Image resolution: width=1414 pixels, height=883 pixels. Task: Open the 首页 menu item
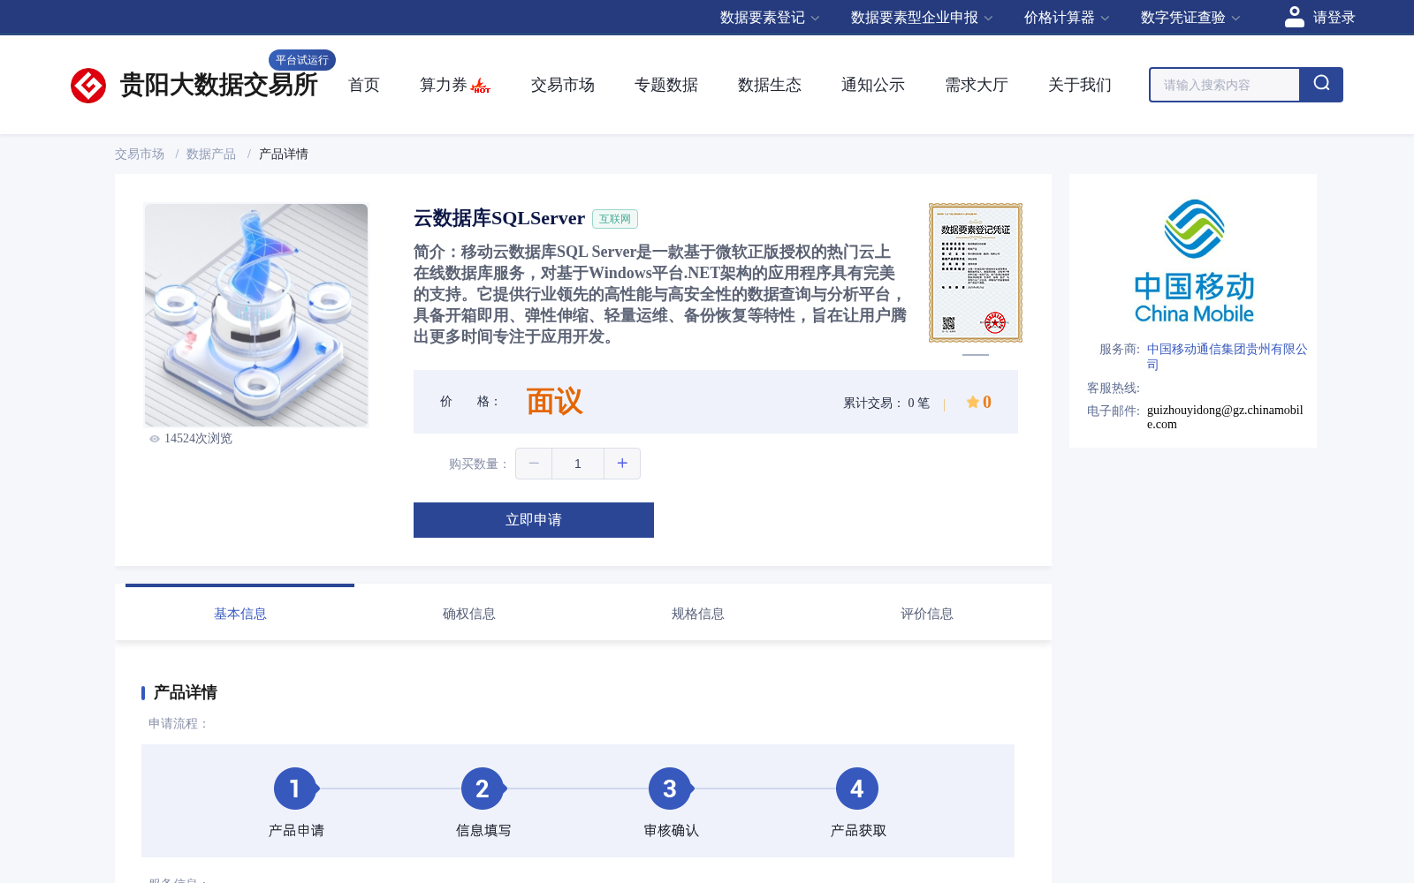(364, 85)
